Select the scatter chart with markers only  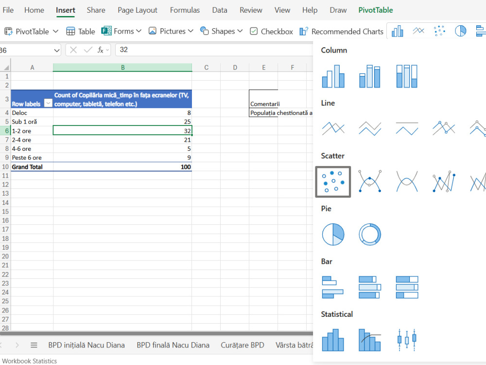[333, 182]
